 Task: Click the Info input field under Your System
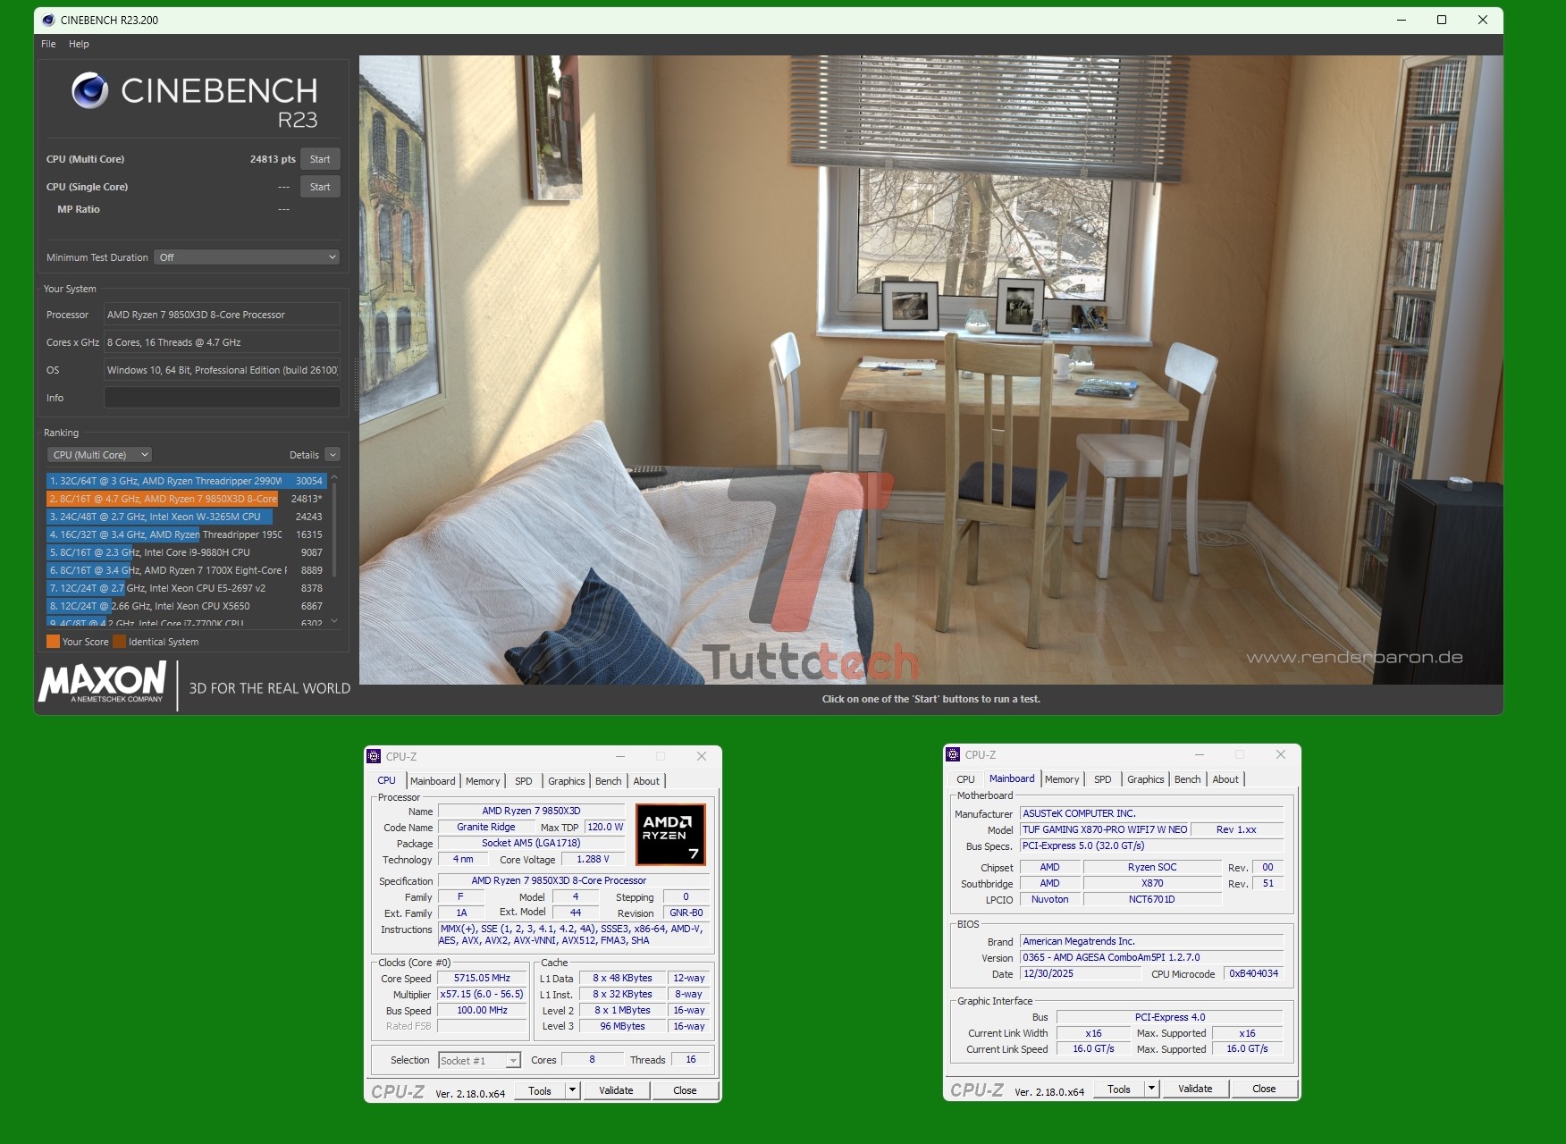(222, 397)
